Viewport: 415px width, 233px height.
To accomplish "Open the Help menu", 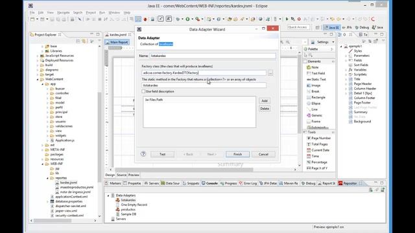I will [x=127, y=12].
